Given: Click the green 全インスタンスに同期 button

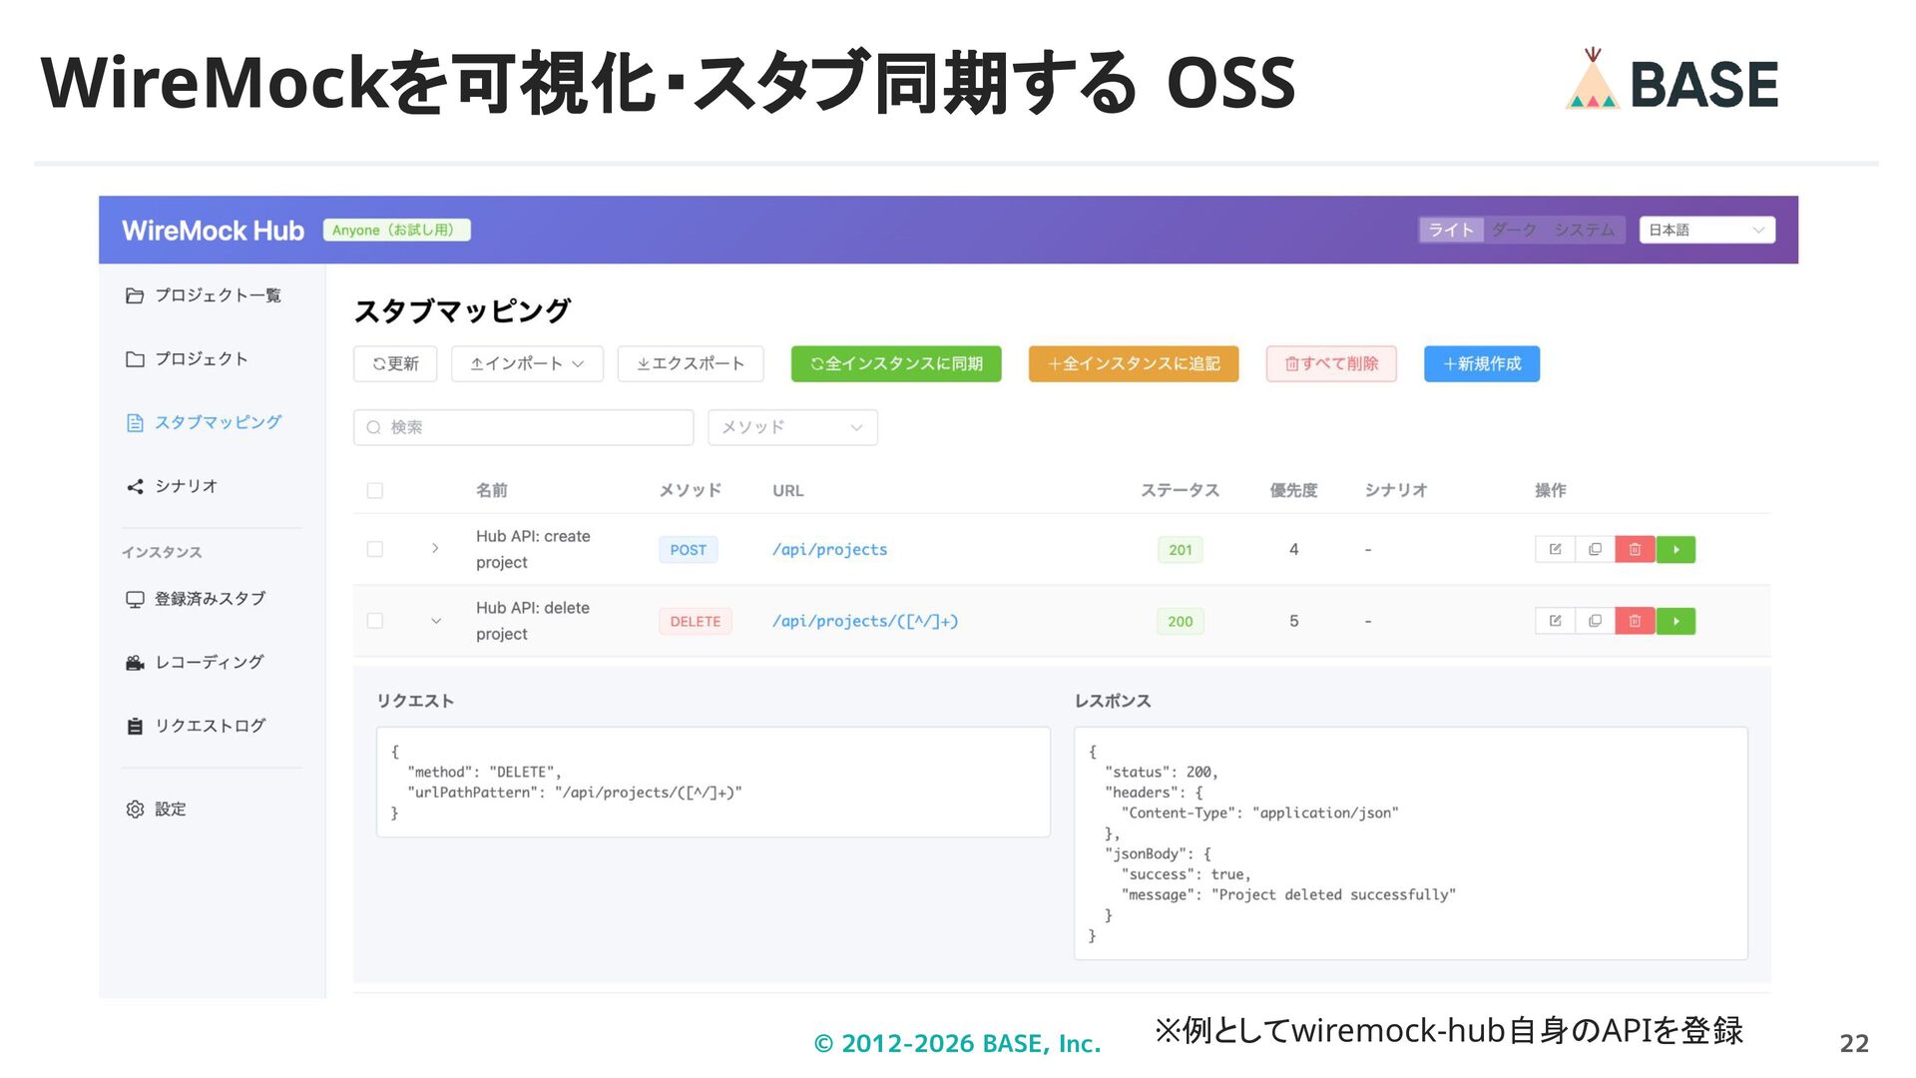Looking at the screenshot, I should point(896,363).
